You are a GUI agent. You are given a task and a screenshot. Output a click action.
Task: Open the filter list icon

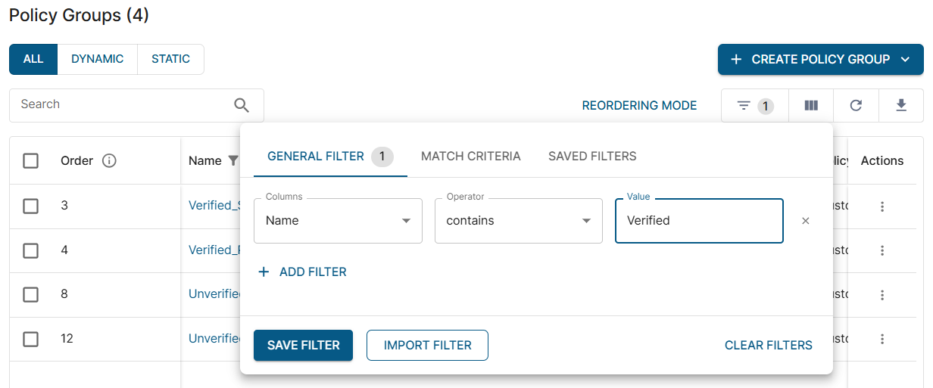(744, 106)
